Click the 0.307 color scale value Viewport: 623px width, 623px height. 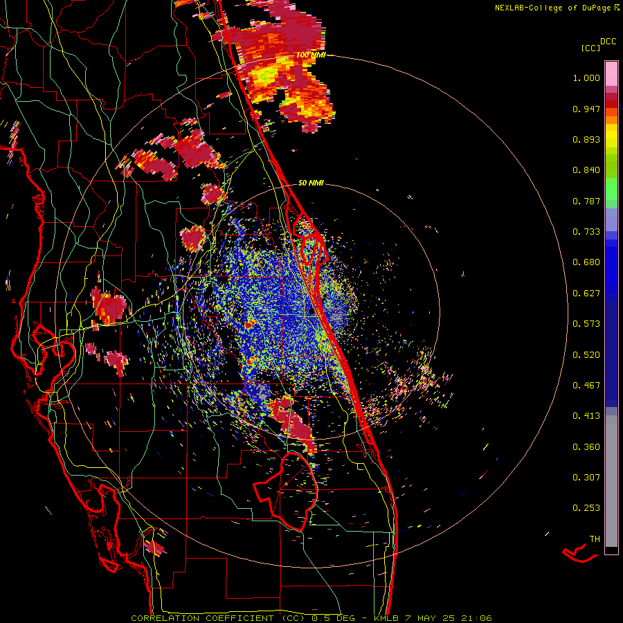(586, 478)
